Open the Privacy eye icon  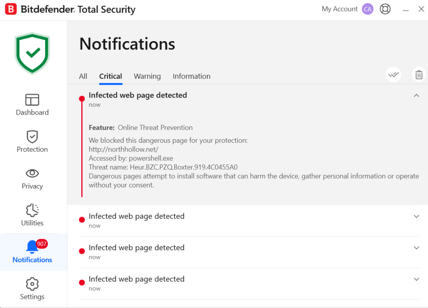32,173
